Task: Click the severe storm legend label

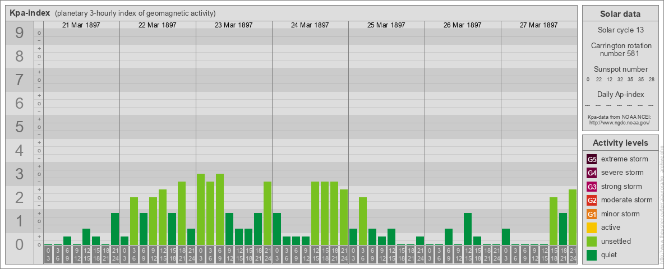Action: click(x=622, y=173)
